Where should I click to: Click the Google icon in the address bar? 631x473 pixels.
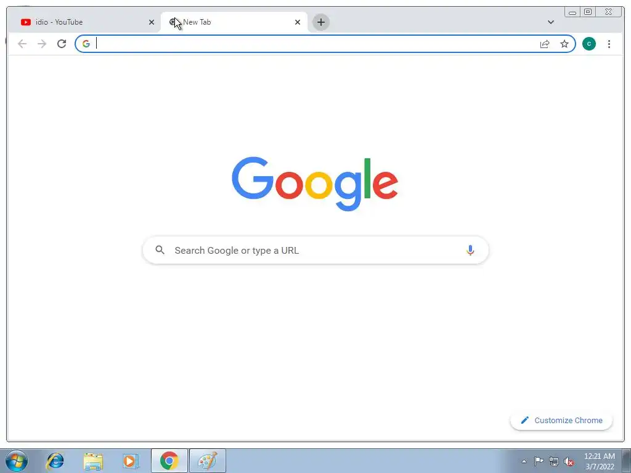point(86,44)
